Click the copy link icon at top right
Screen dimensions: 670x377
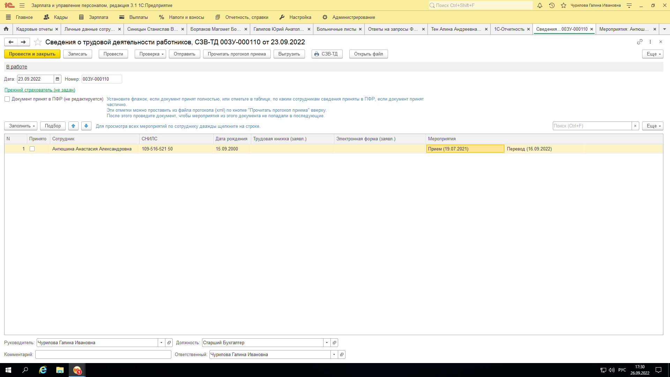[639, 42]
